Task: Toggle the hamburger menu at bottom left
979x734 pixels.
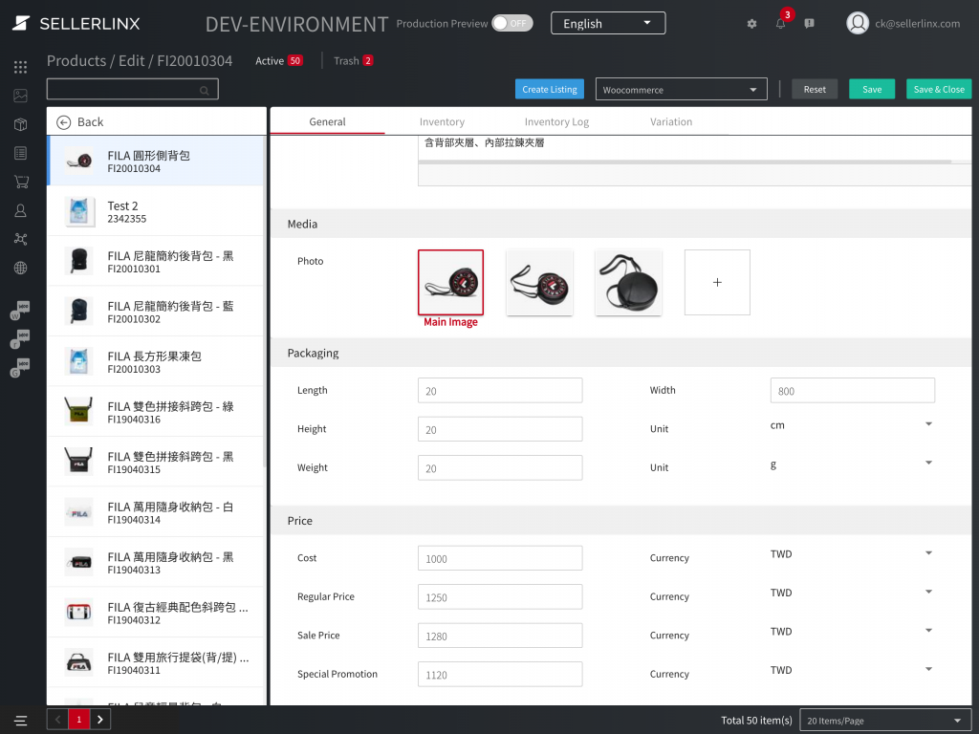Action: 21,721
